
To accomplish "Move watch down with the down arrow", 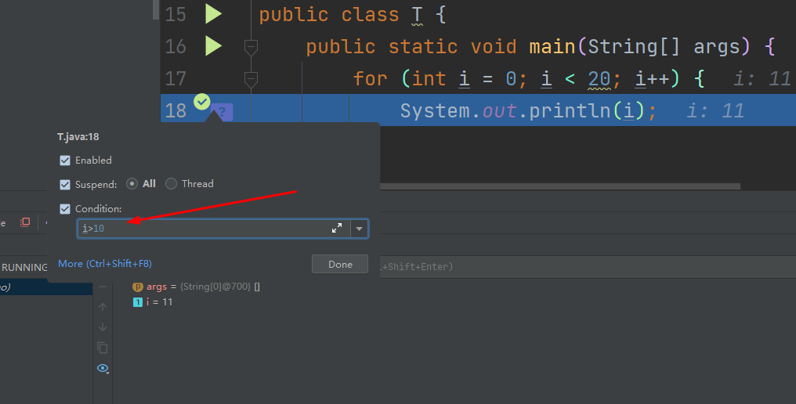I will point(103,327).
